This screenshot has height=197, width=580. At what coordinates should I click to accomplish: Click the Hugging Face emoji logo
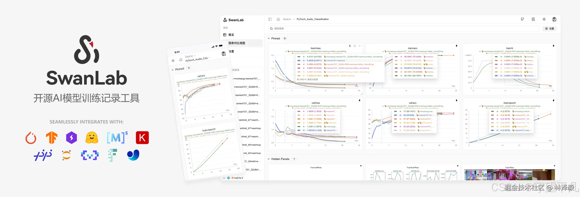[x=92, y=138]
